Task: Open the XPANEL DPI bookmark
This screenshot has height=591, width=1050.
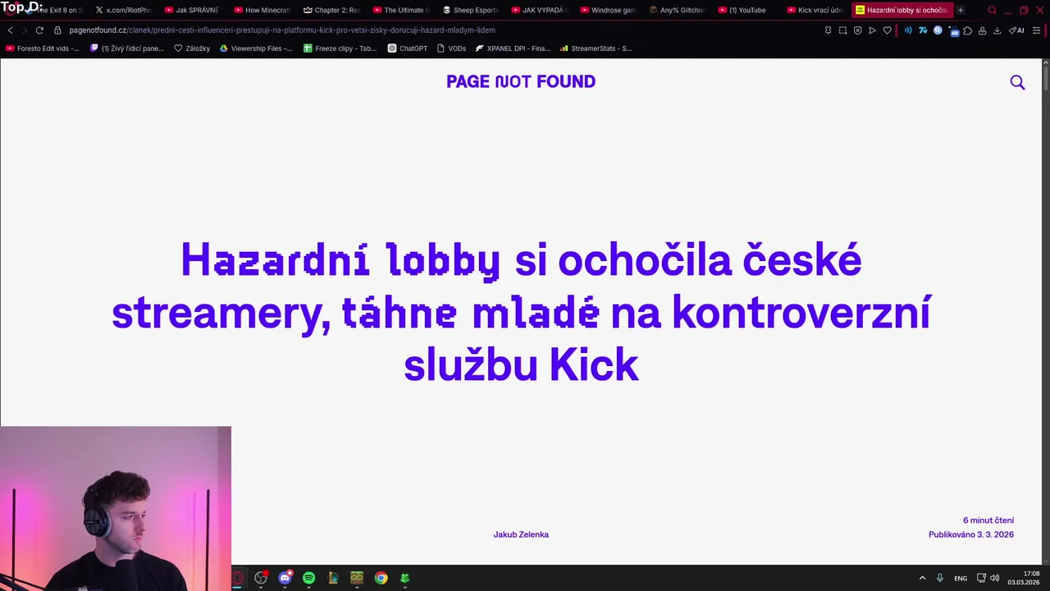Action: pyautogui.click(x=513, y=48)
